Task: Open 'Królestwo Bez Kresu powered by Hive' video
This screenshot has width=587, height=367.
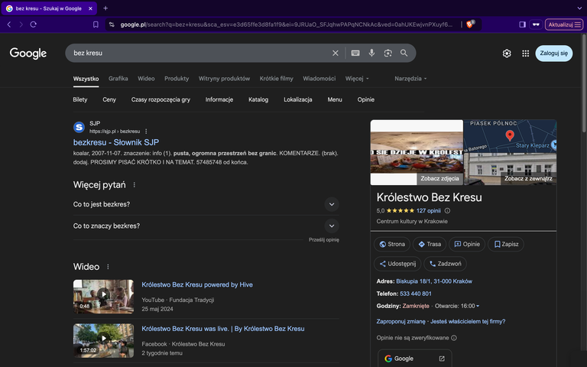Action: [x=197, y=284]
